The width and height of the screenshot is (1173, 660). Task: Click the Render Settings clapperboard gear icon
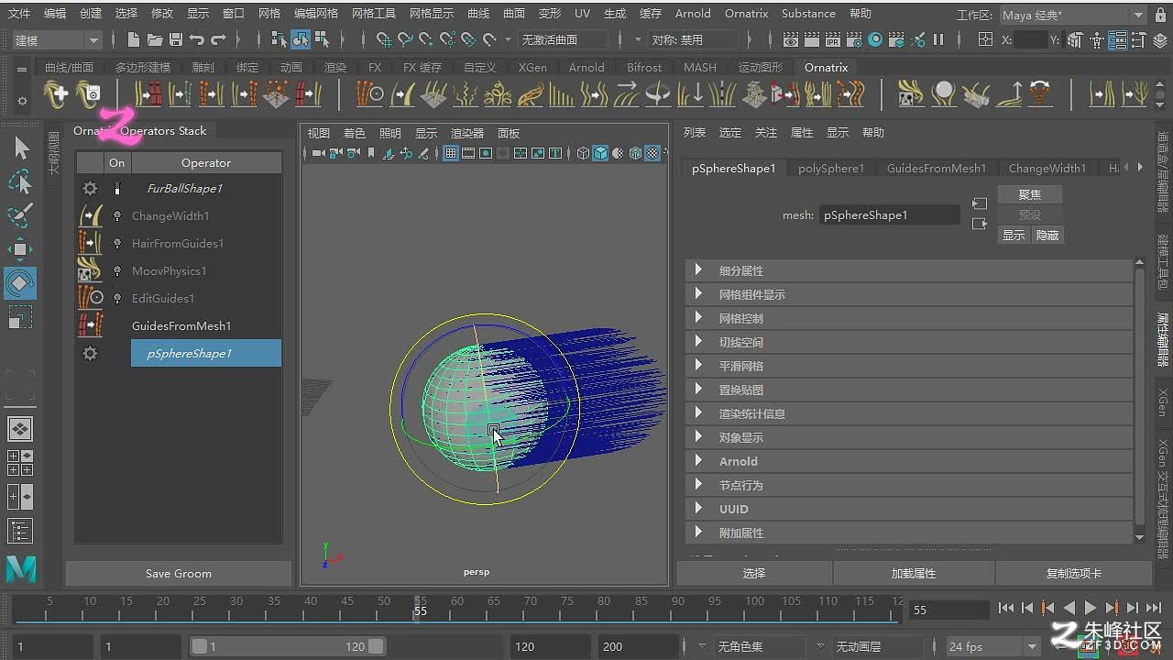pyautogui.click(x=854, y=39)
